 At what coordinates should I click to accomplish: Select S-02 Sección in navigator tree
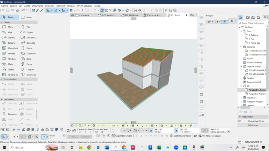(256, 51)
